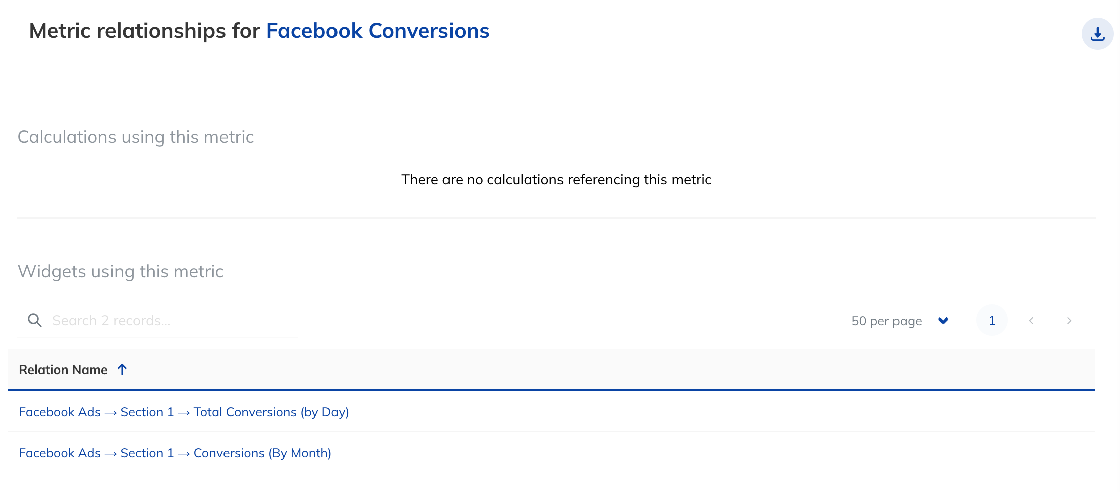Open Total Conversions (by Day) widget link
Image resolution: width=1120 pixels, height=492 pixels.
271,412
